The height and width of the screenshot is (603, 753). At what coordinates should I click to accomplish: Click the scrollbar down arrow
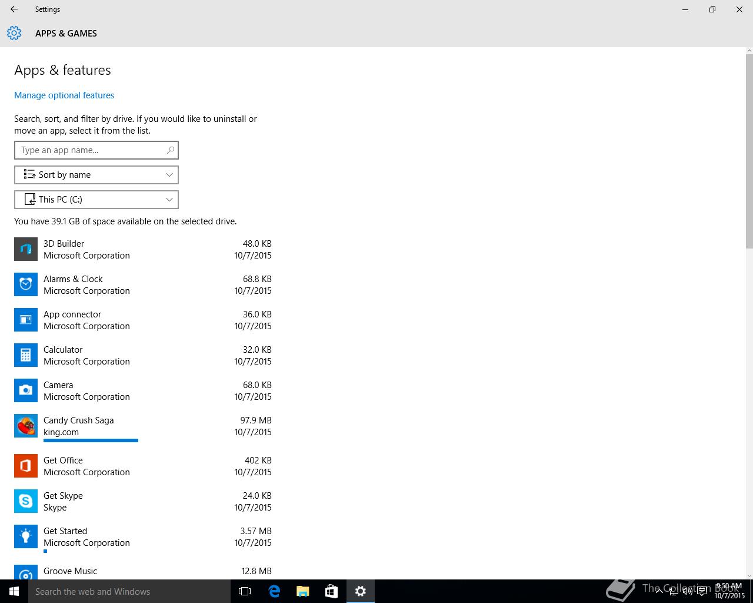[x=749, y=575]
